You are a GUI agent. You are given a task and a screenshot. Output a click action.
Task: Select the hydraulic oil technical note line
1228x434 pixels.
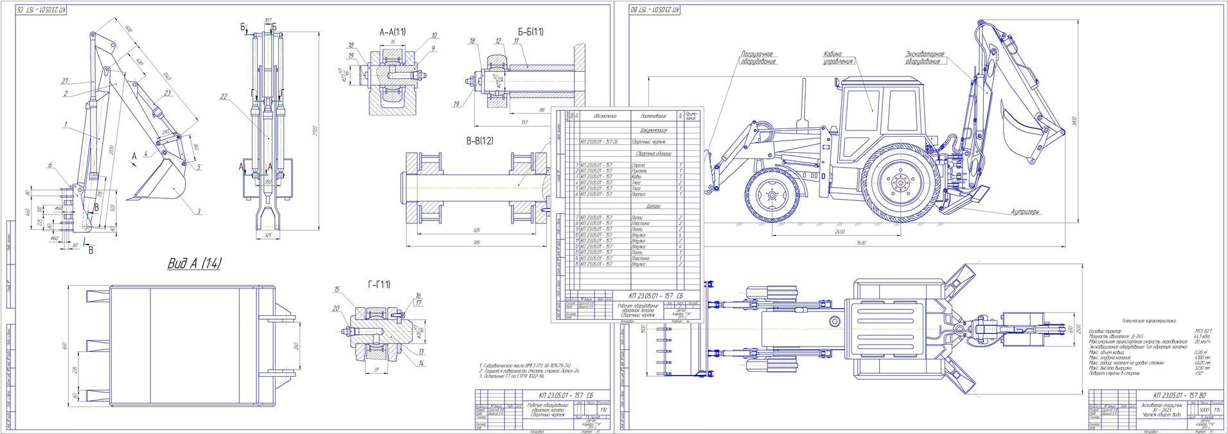(x=526, y=364)
